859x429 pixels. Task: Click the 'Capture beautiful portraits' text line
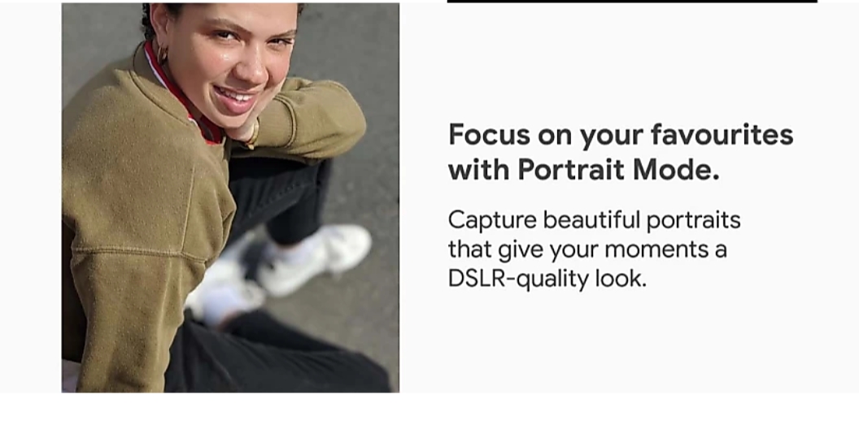click(595, 220)
